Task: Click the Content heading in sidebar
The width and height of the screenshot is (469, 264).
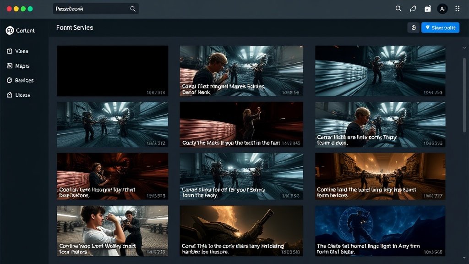Action: (x=25, y=31)
